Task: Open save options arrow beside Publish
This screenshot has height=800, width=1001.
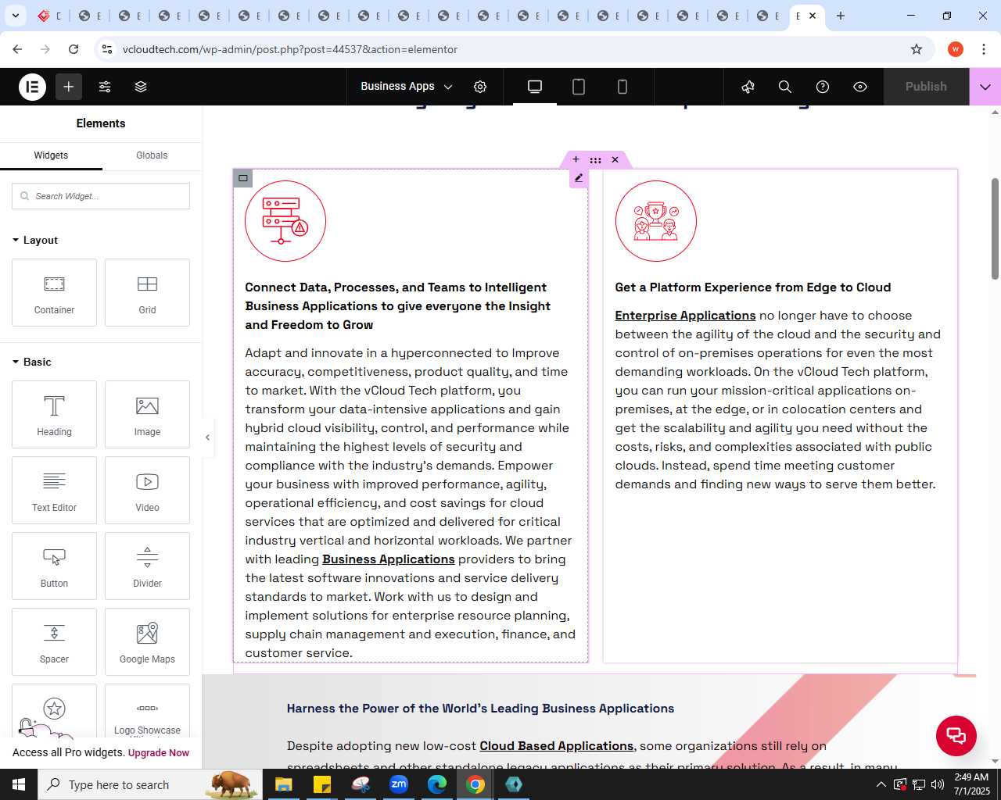Action: click(985, 87)
